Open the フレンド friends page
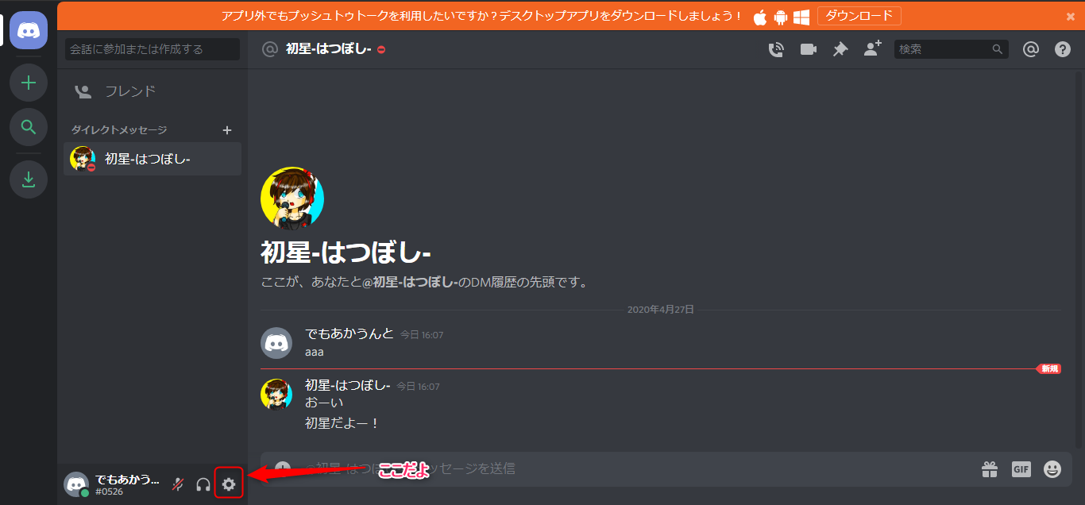Image resolution: width=1085 pixels, height=505 pixels. (153, 91)
